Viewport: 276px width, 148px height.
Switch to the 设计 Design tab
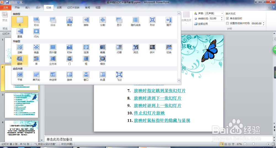tap(38, 7)
